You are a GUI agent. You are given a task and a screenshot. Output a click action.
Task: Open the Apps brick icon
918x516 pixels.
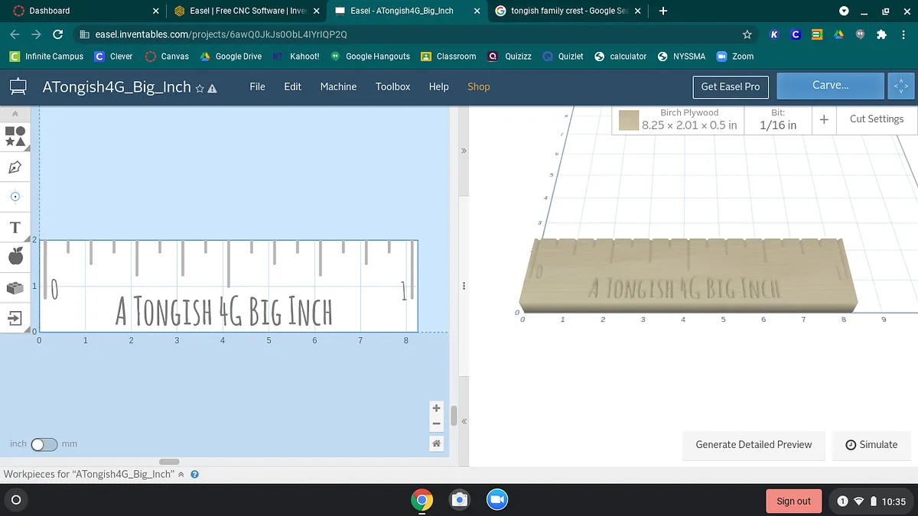point(15,287)
